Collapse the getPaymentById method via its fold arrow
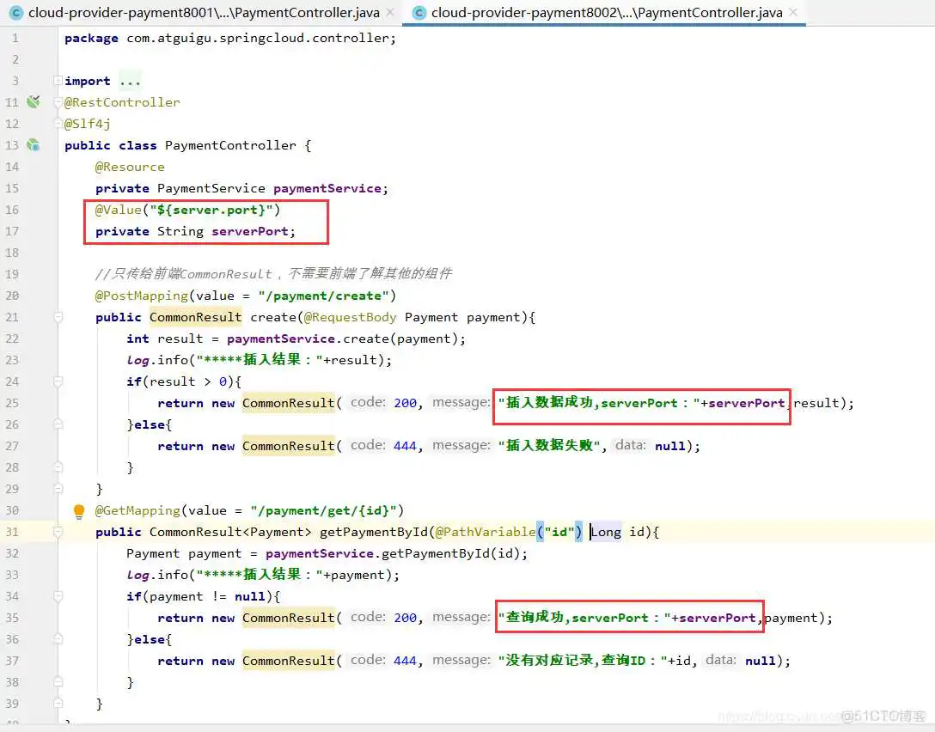 coord(57,531)
